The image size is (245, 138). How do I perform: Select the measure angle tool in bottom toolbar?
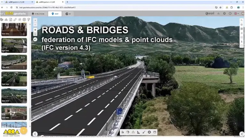coord(139,132)
